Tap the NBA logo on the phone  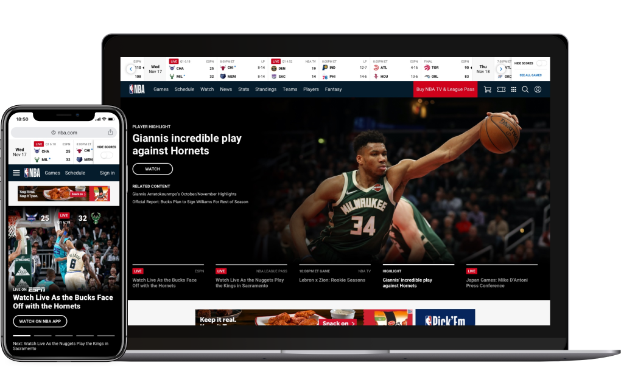click(32, 173)
